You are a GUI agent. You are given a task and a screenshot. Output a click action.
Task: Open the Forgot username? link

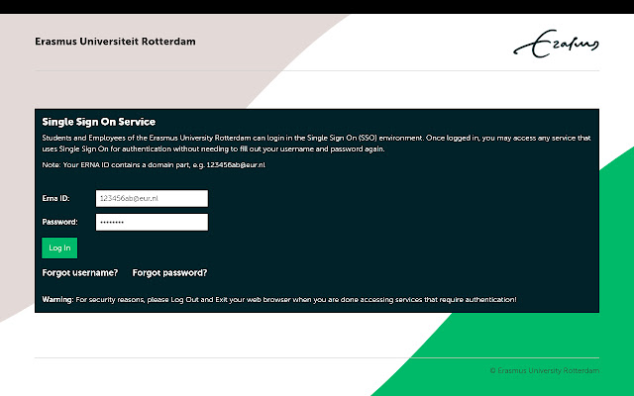(80, 272)
